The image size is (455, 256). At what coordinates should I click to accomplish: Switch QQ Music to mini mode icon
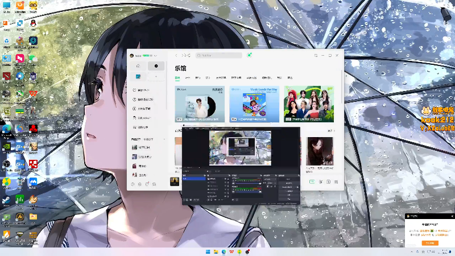tap(316, 55)
